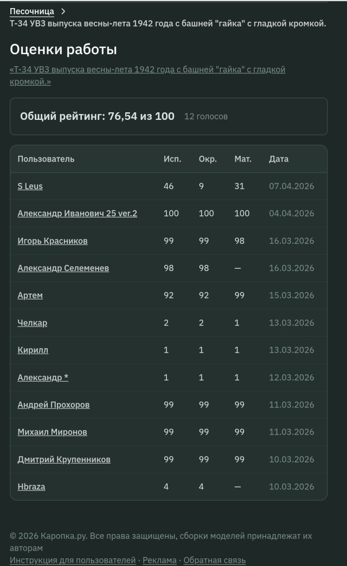Image resolution: width=347 pixels, height=566 pixels.
Task: Open the Реклама footer link
Action: (159, 560)
